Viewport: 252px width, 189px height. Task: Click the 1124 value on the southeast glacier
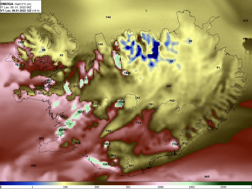pos(175,144)
